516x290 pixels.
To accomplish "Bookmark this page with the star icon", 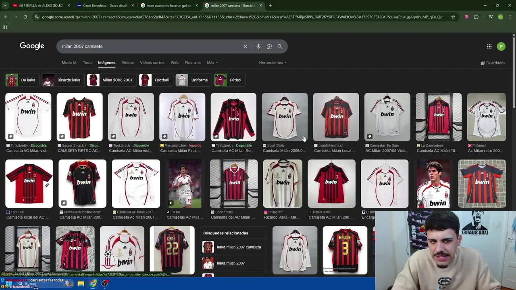I will (453, 17).
